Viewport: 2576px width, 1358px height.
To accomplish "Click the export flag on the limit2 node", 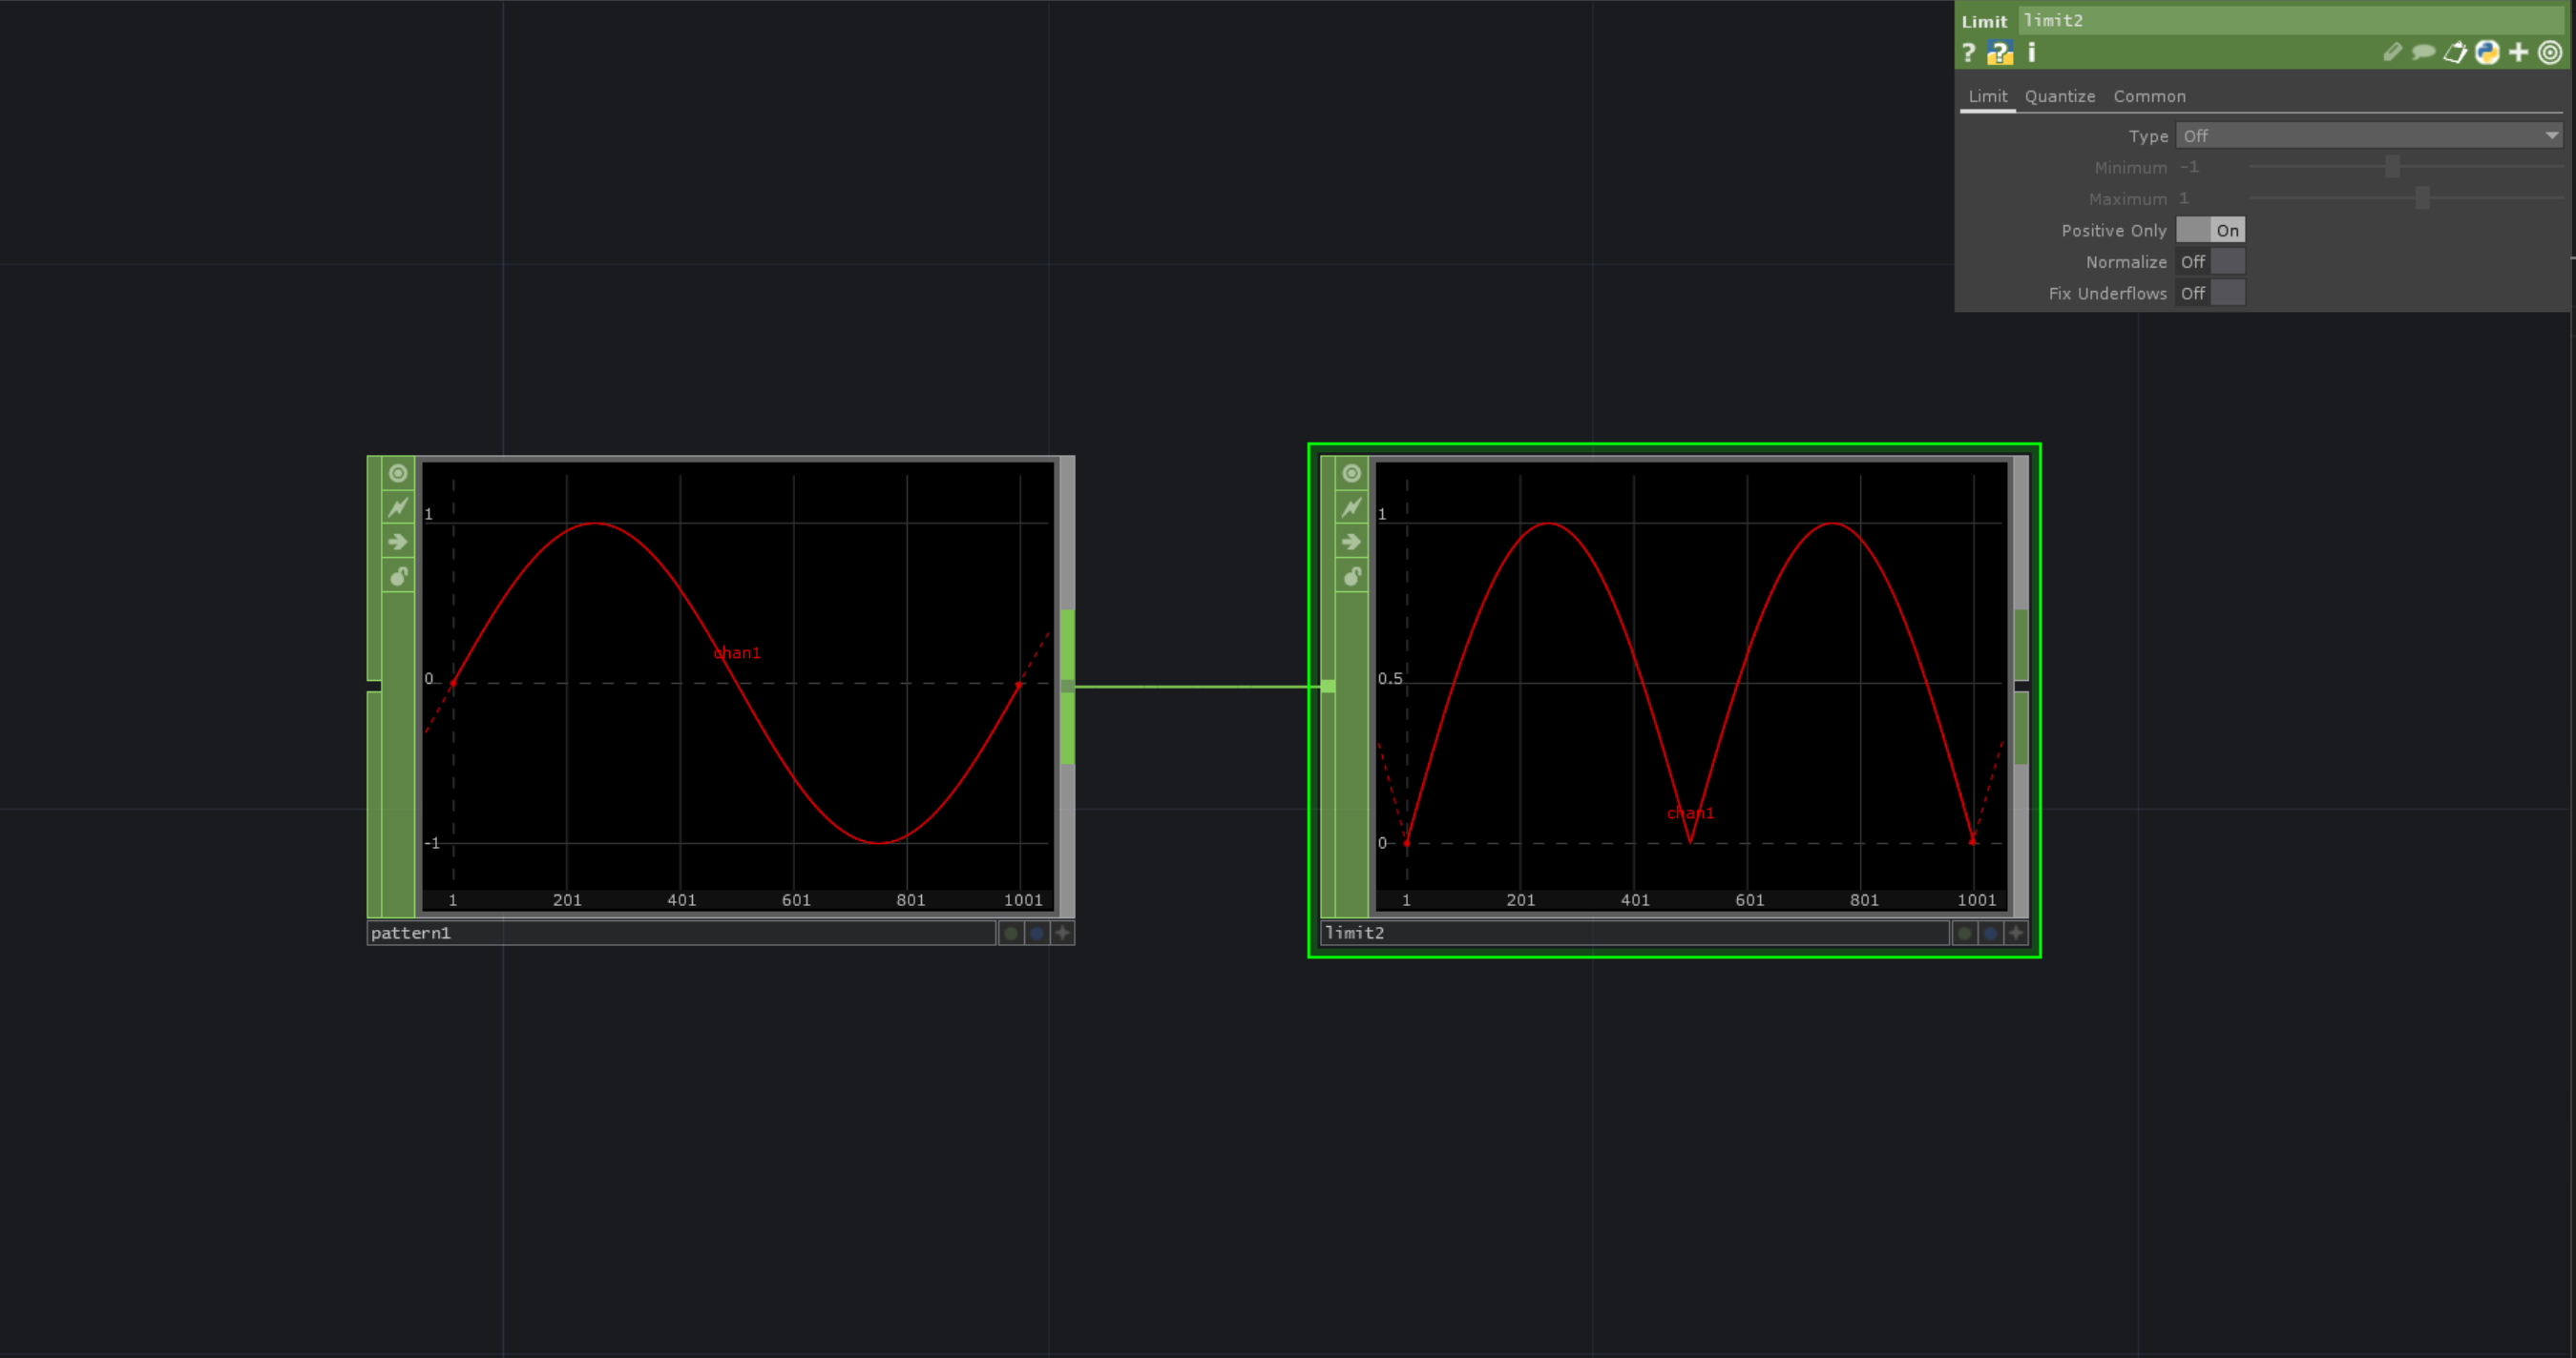I will pyautogui.click(x=1352, y=541).
